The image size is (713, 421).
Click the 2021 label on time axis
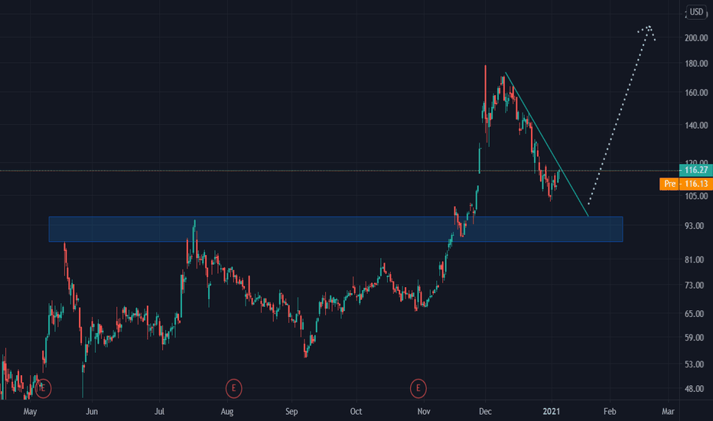[x=552, y=412]
